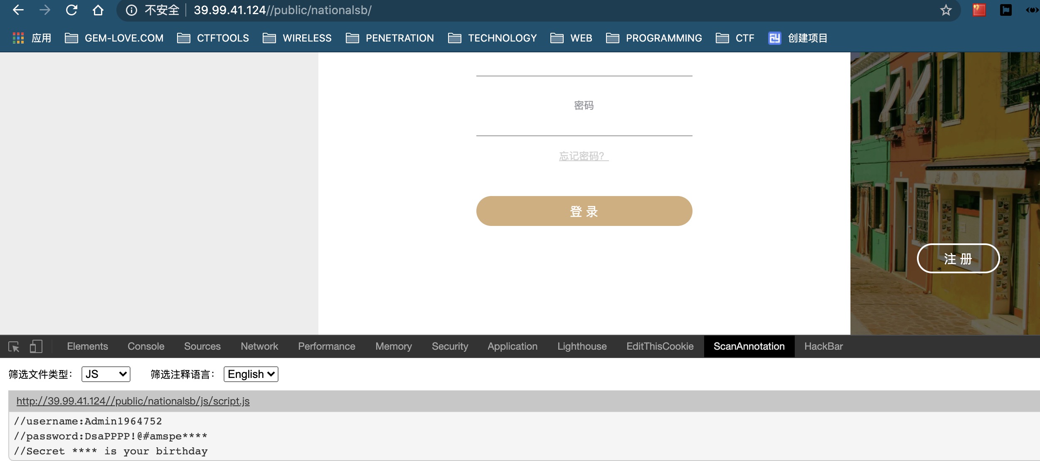Switch to the EditThisCookie tab
The image size is (1040, 461).
660,346
